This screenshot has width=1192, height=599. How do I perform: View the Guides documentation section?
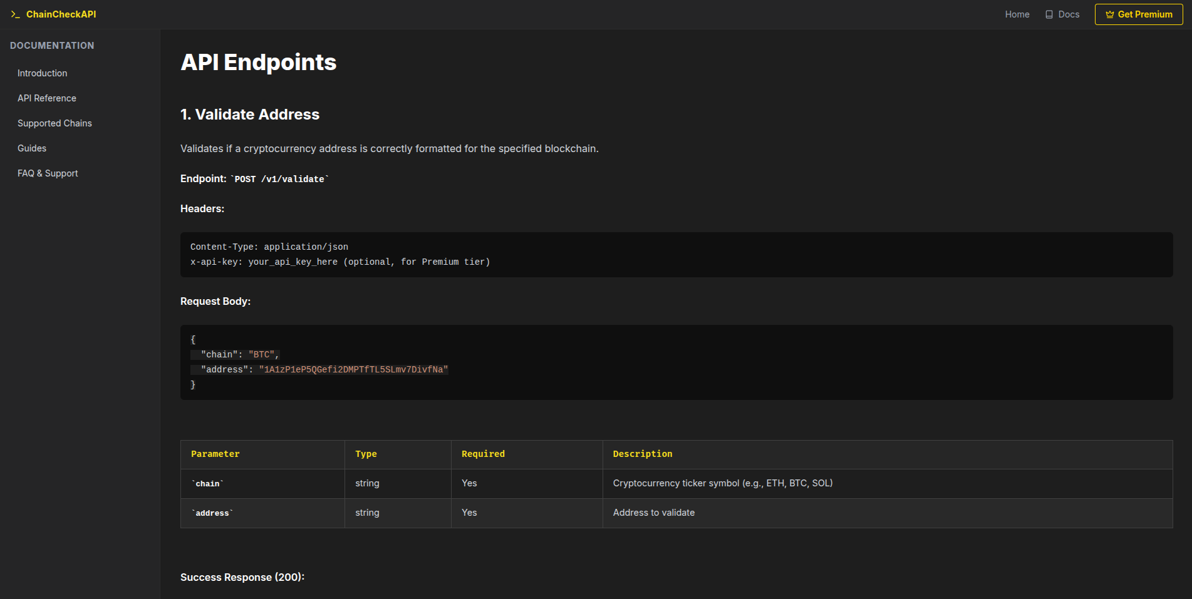[32, 148]
